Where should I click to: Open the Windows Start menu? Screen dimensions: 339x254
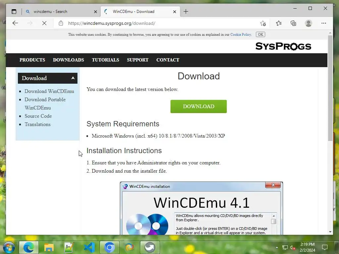[x=9, y=247]
